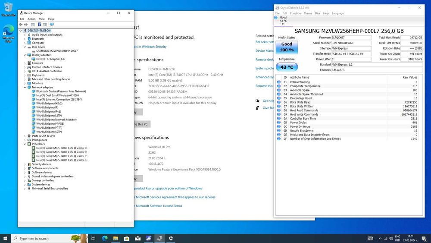Expand the Universal Serial Bus controllers node
Viewport: 431px width, 243px height.
click(25, 189)
